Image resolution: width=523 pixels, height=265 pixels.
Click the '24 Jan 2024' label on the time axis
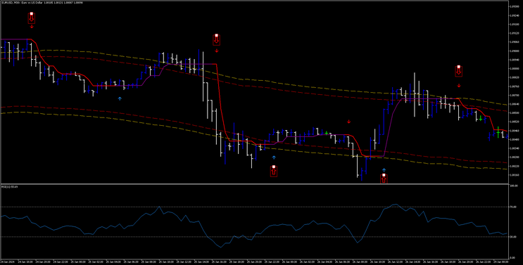point(7,262)
